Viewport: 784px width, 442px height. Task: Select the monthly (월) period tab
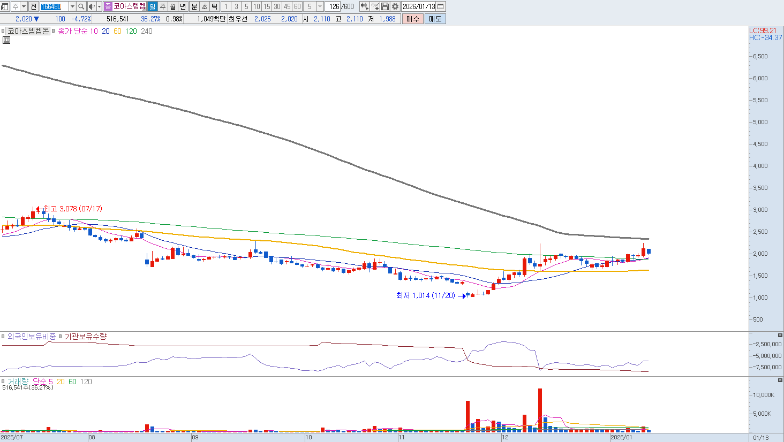[x=173, y=6]
